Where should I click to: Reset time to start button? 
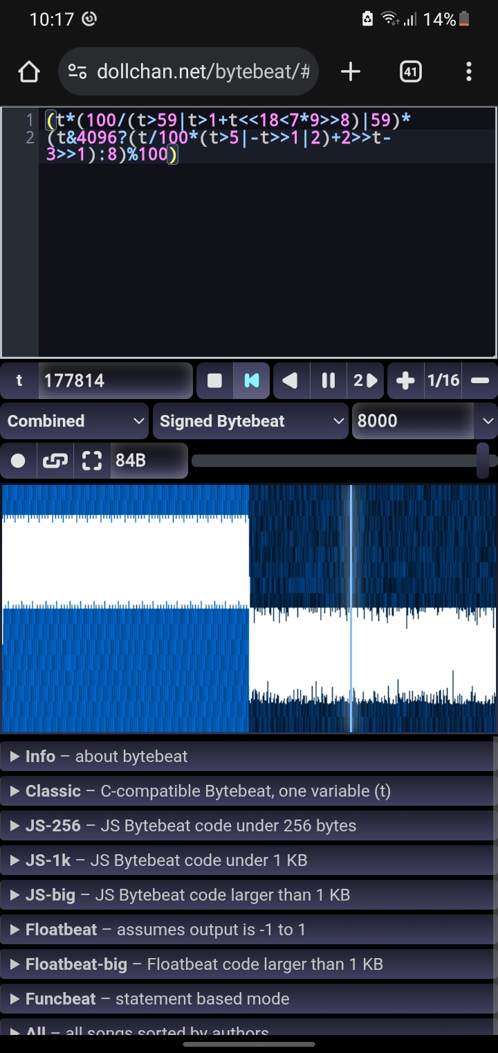coord(252,380)
